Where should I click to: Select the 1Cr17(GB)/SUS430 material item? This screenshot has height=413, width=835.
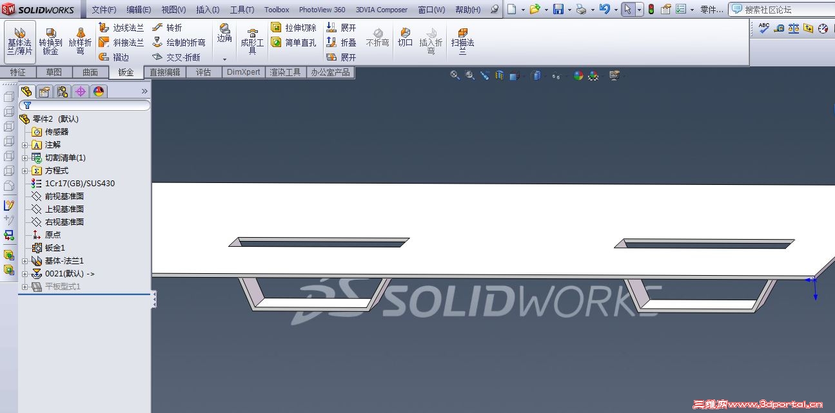click(73, 184)
